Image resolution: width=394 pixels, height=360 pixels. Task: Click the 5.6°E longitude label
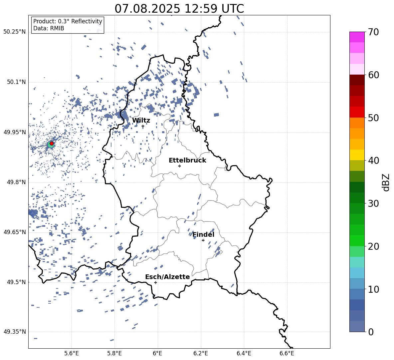(72, 353)
